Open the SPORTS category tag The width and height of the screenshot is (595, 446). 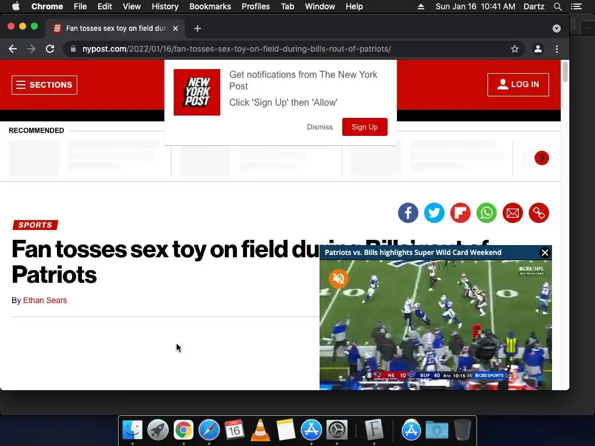[35, 225]
